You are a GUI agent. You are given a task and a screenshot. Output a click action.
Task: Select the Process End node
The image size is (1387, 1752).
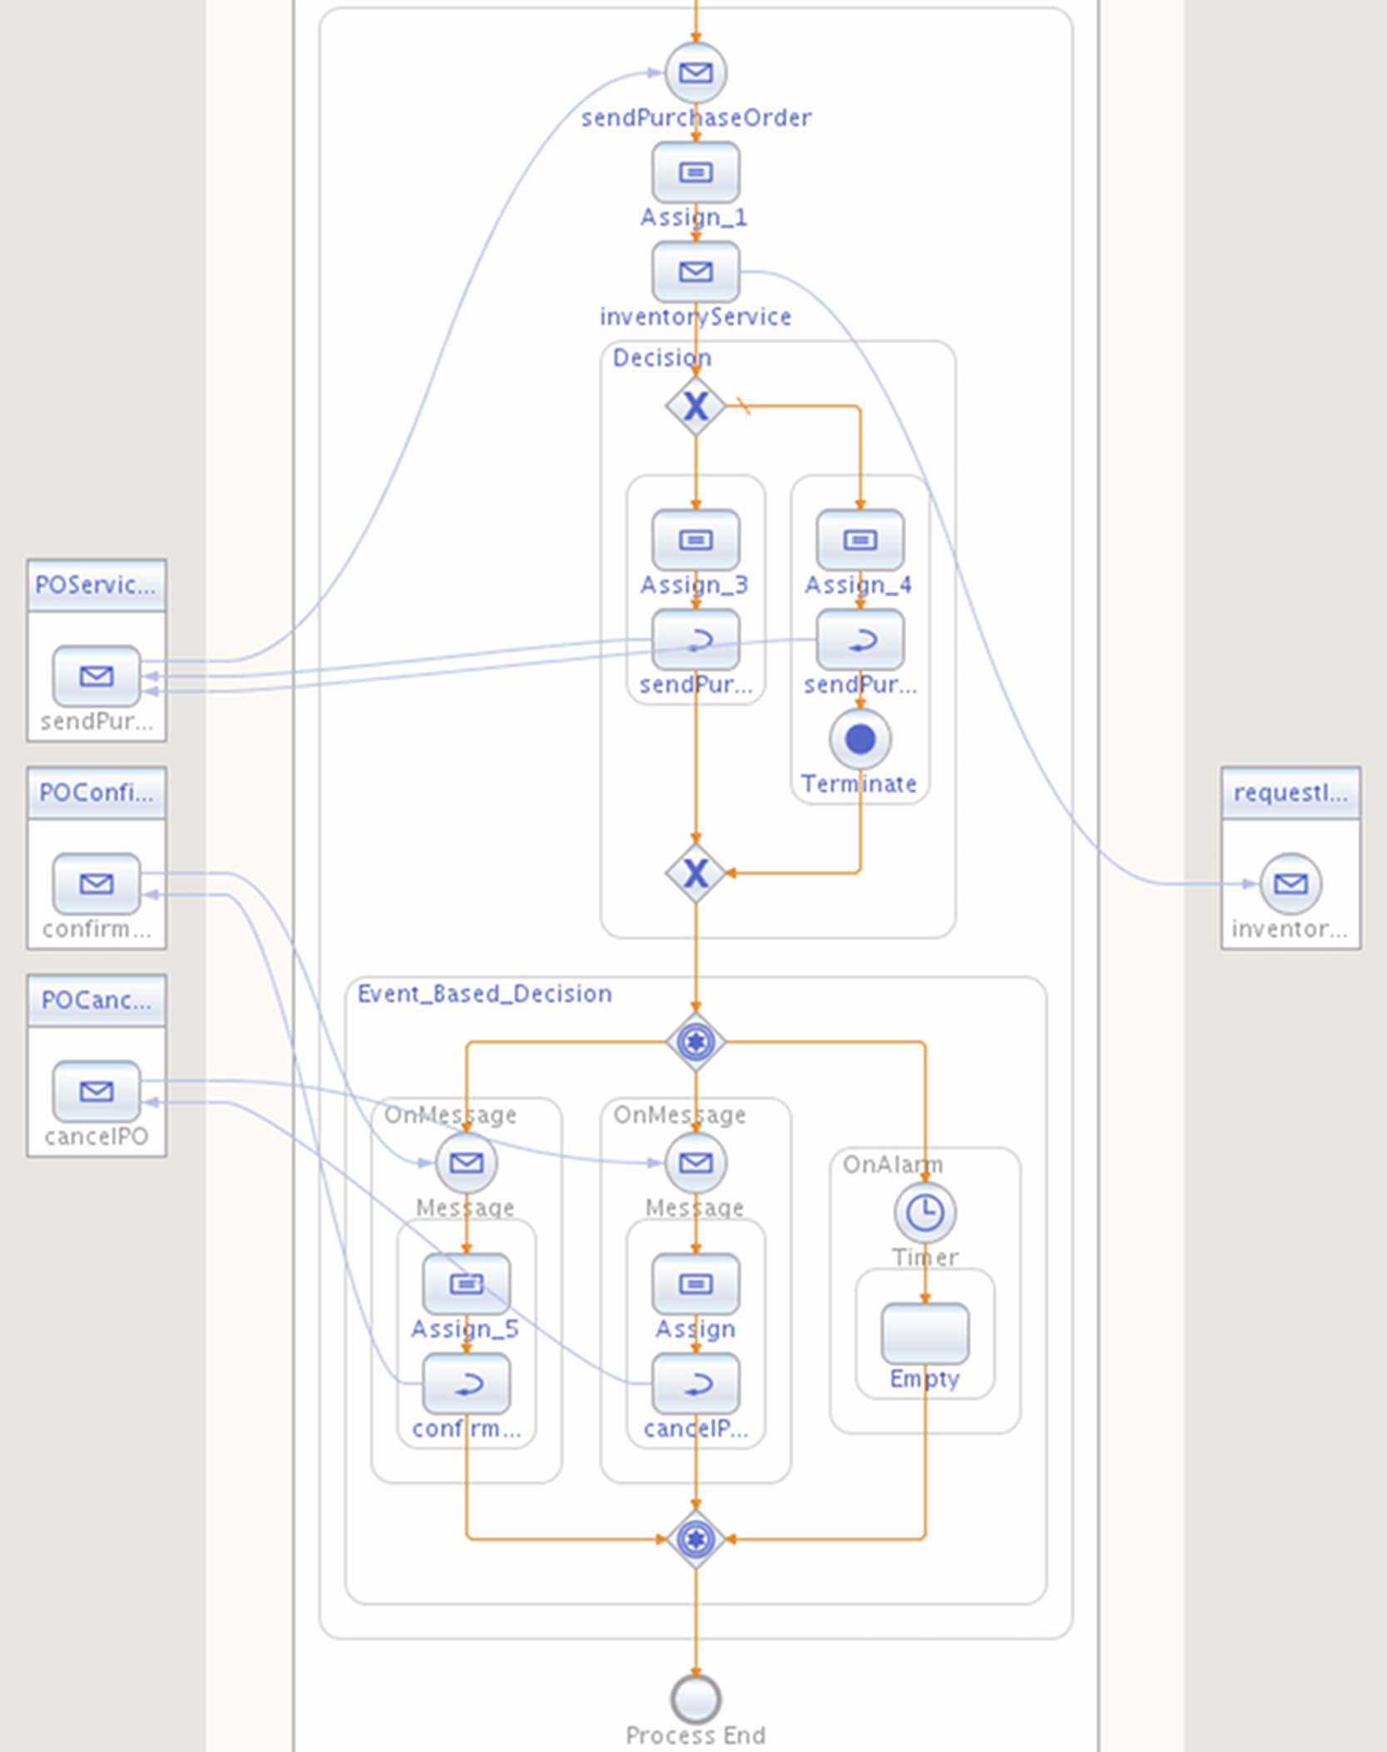(696, 1699)
